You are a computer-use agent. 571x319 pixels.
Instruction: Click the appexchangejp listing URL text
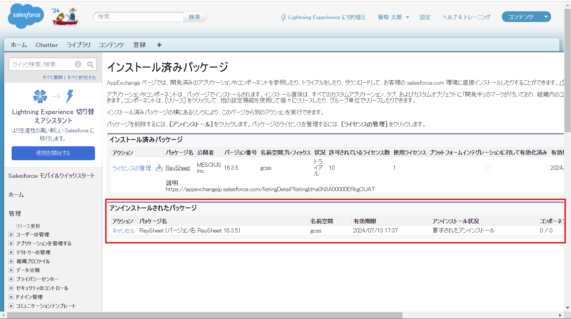pyautogui.click(x=270, y=189)
